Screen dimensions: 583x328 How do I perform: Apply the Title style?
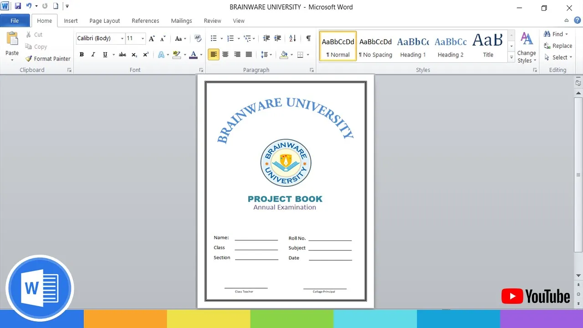point(488,46)
